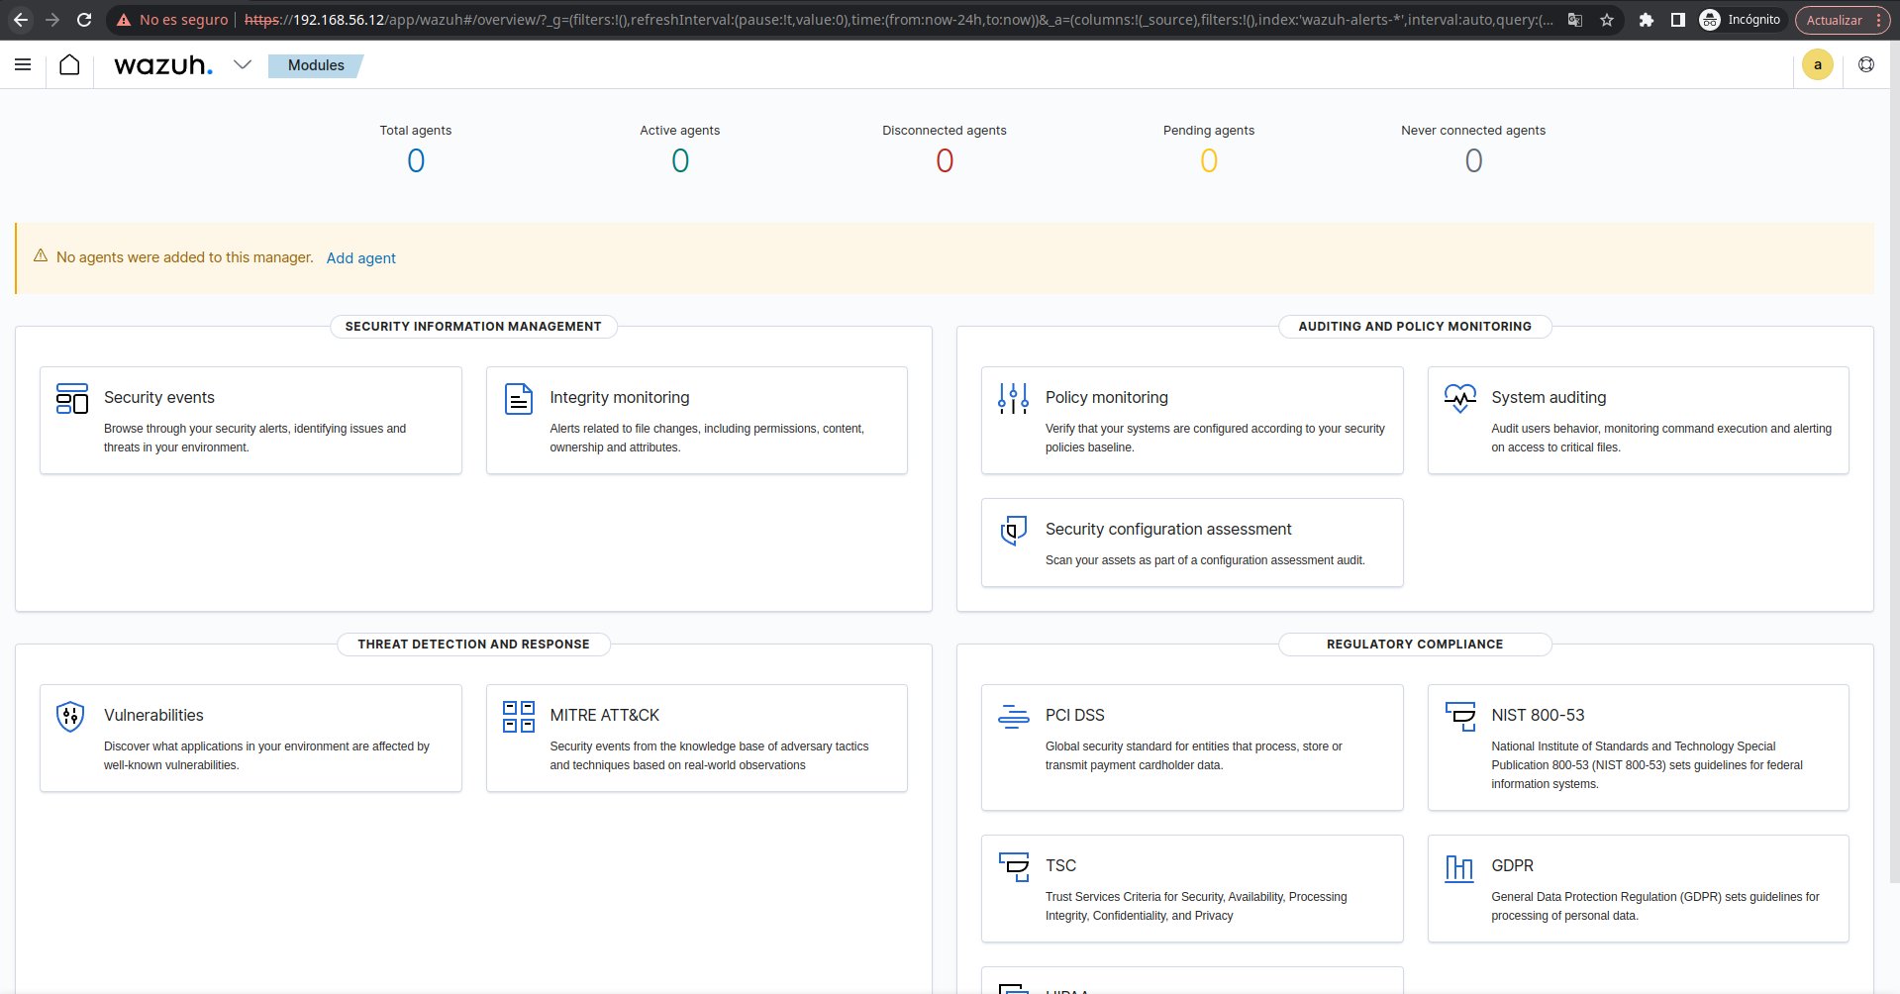
Task: Open Security events module title
Action: click(x=159, y=397)
